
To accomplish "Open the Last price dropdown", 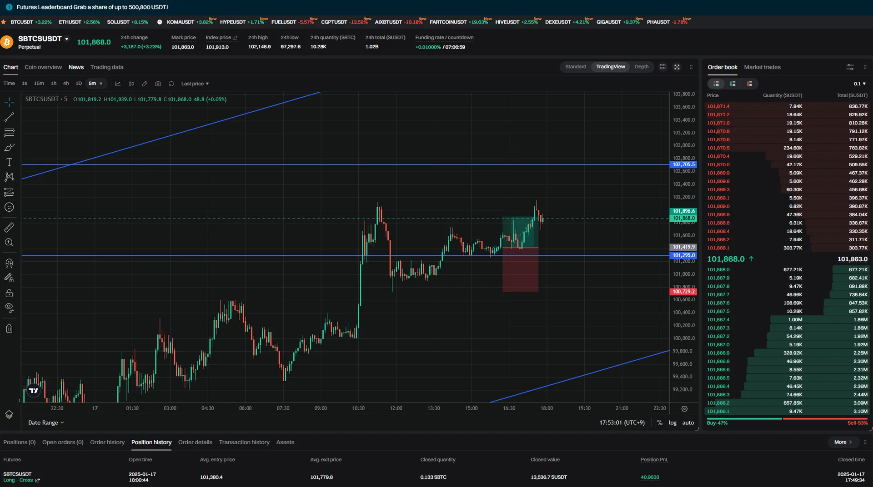I will [x=195, y=84].
